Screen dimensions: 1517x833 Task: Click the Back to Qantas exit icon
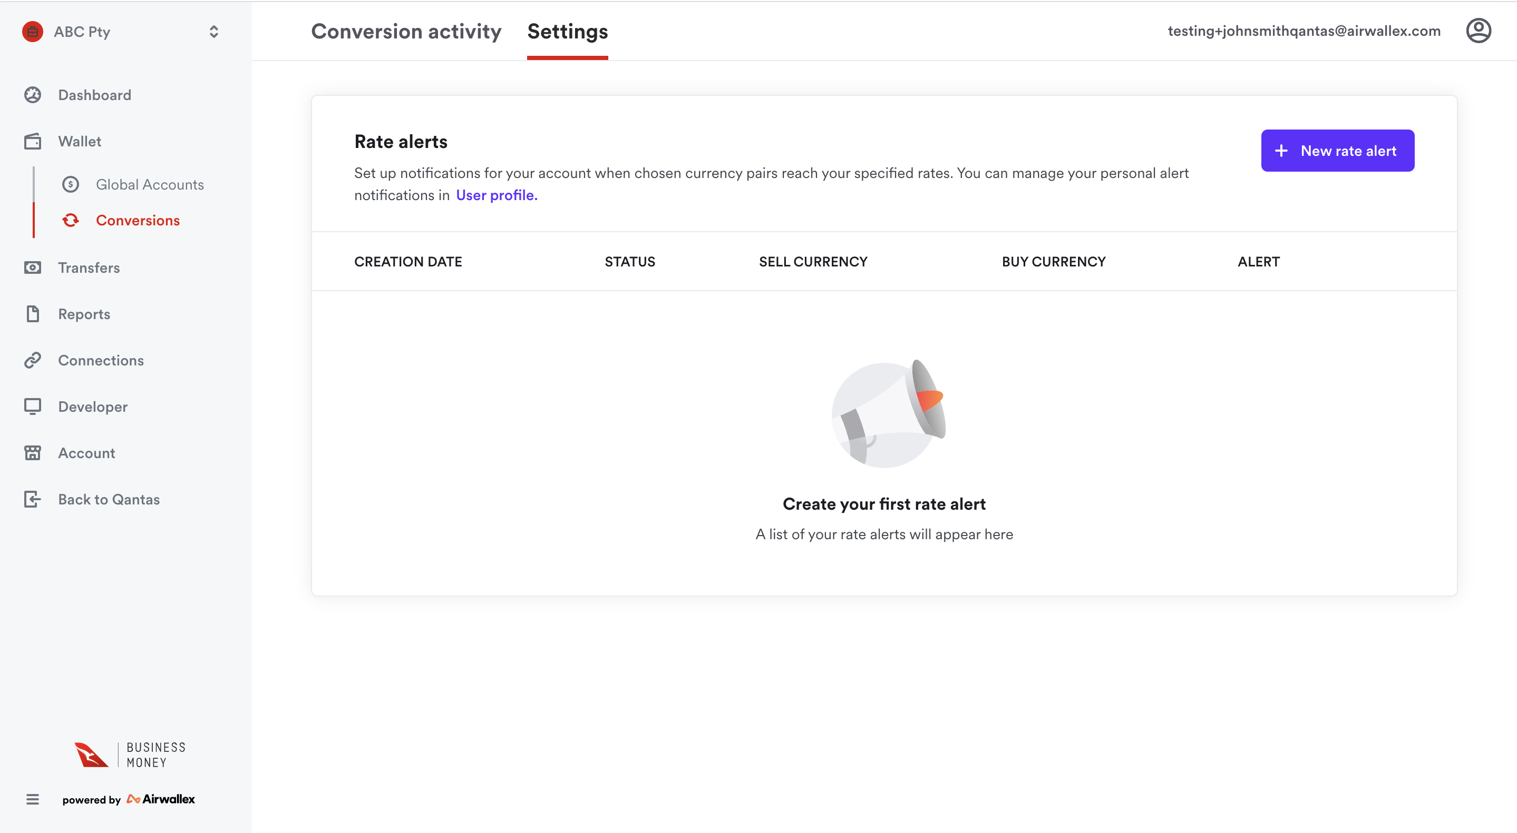[x=33, y=500]
